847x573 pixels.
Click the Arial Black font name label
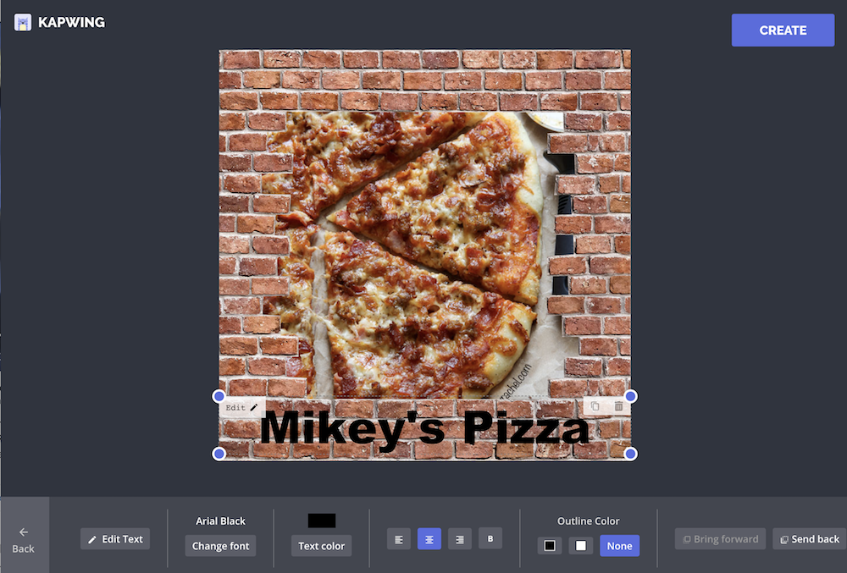220,521
